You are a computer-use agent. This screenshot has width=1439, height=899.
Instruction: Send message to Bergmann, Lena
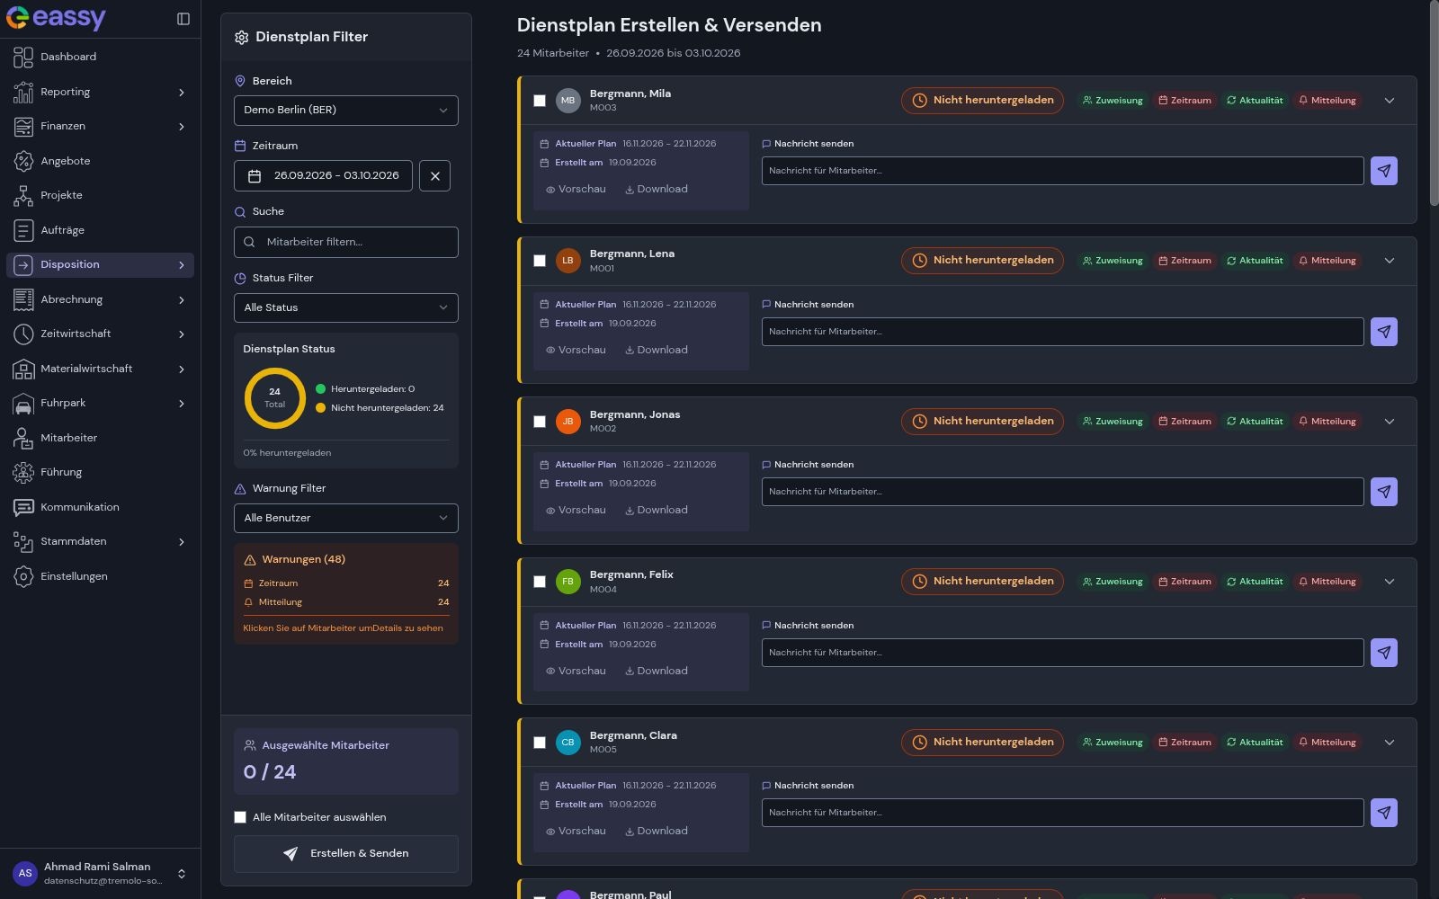tap(1384, 332)
